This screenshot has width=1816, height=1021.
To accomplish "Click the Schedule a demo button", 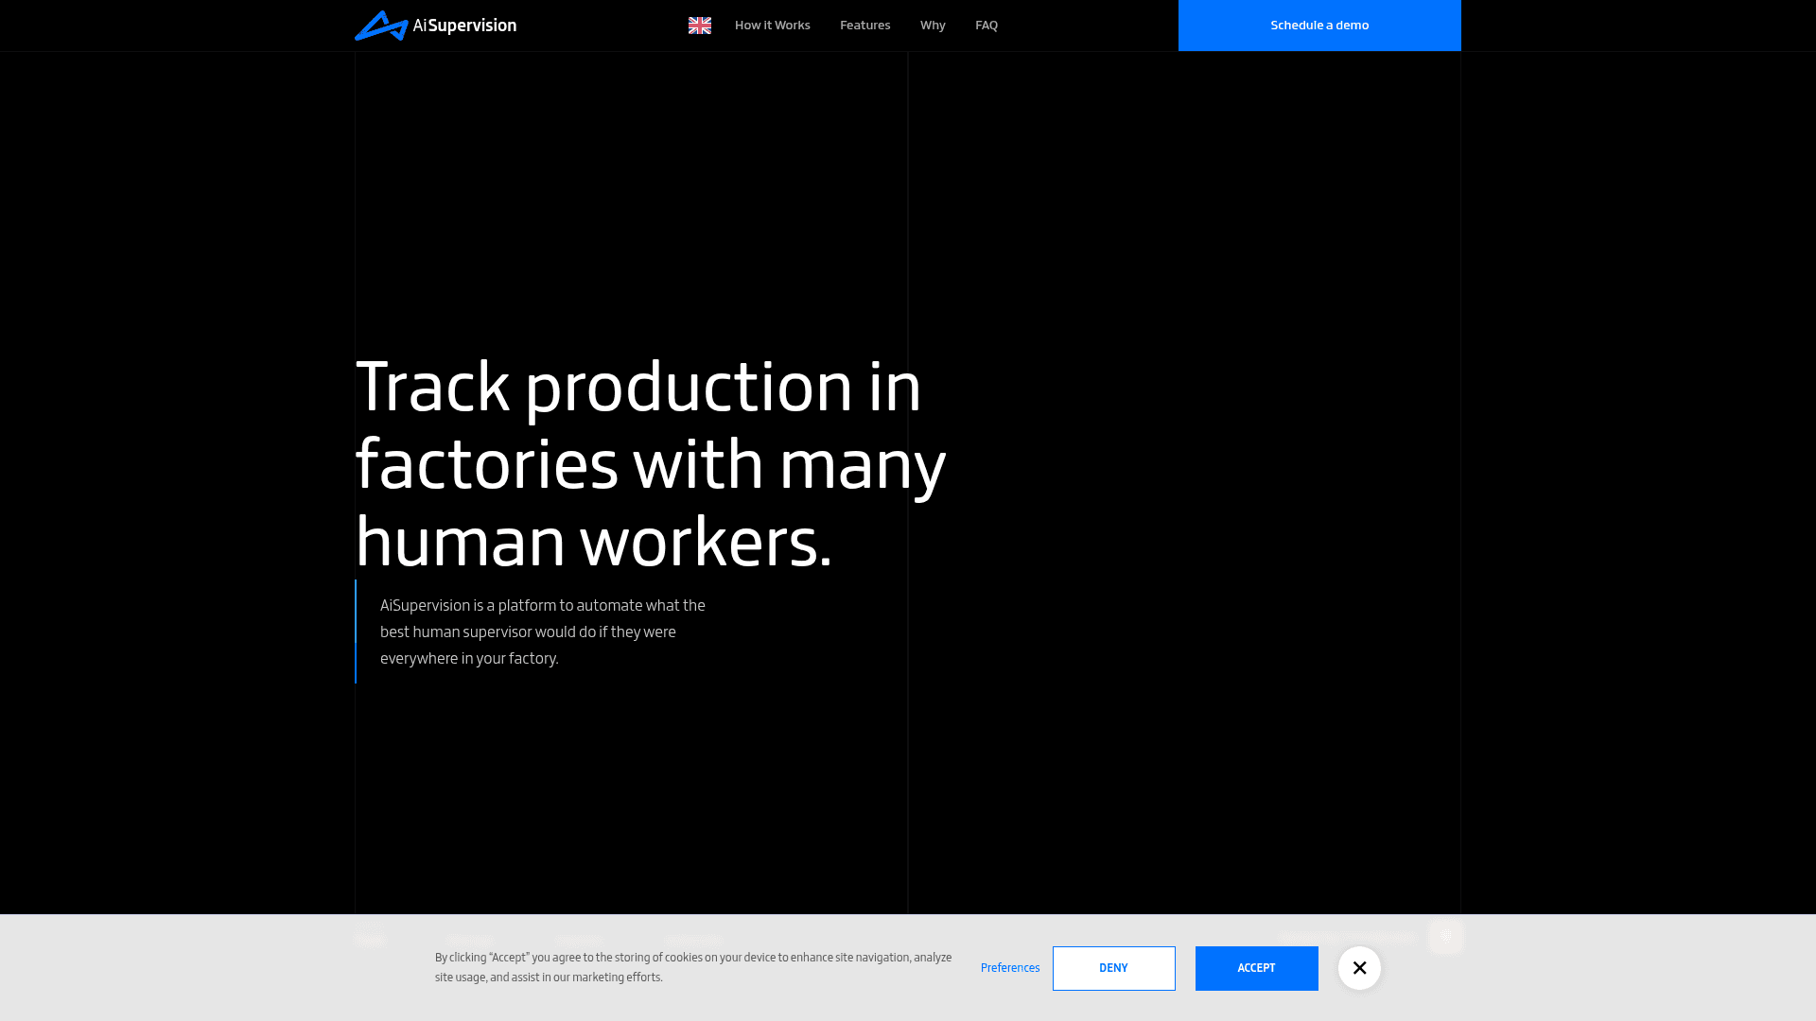I will point(1319,26).
